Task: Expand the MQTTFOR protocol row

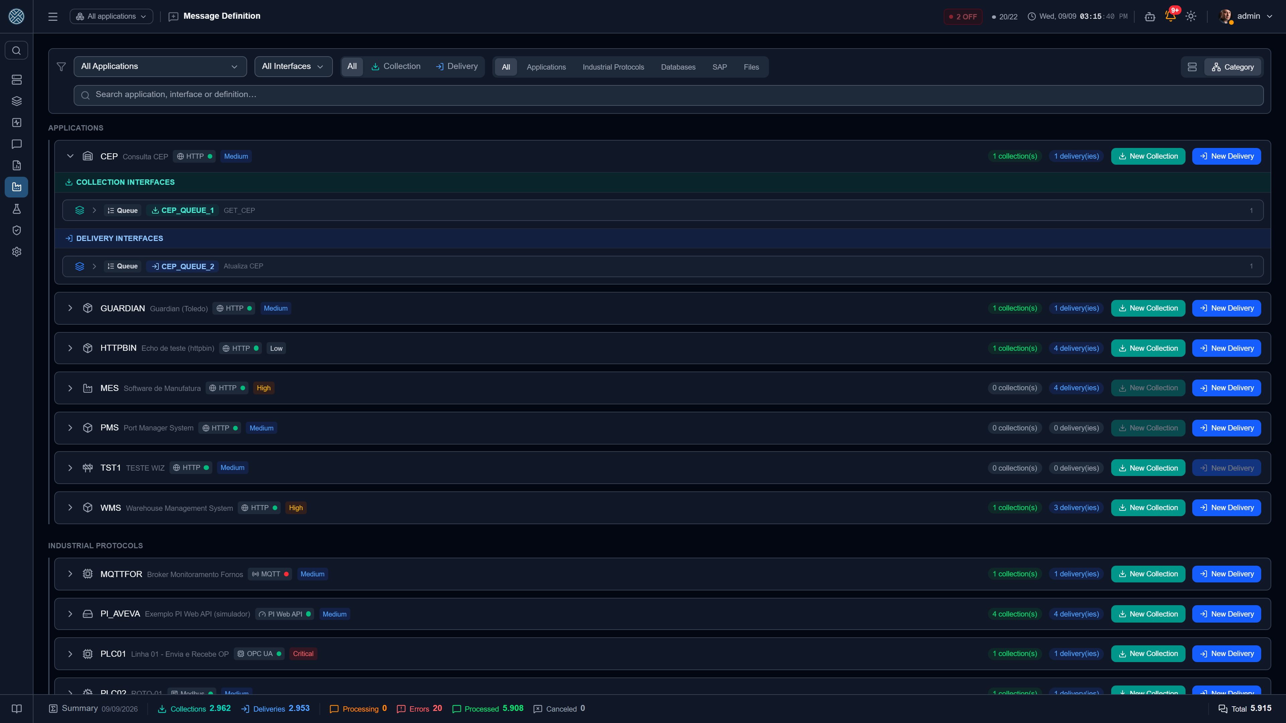Action: point(70,574)
